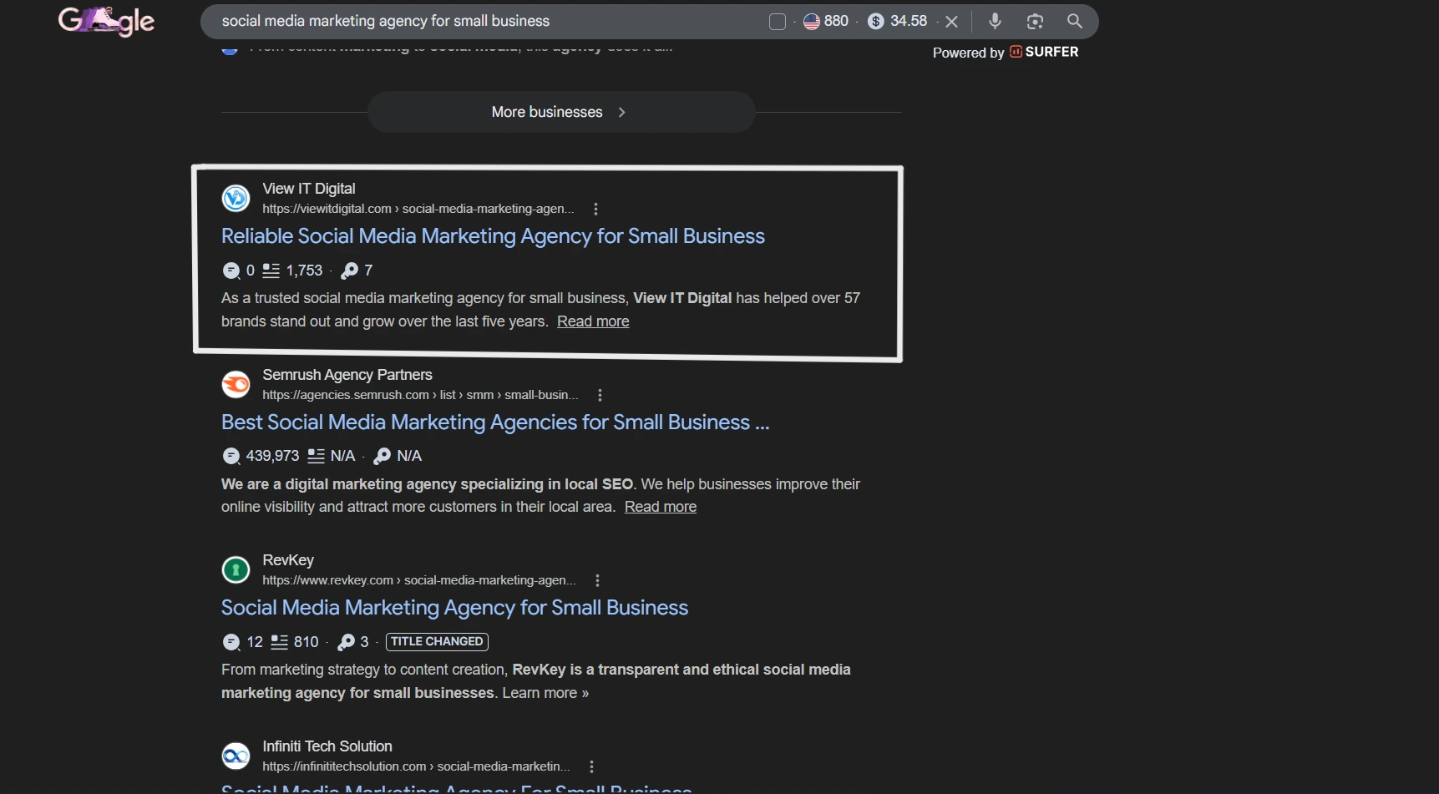Open options menu for Infiniti Tech Solution result
Viewport: 1439px width, 794px height.
pos(591,766)
